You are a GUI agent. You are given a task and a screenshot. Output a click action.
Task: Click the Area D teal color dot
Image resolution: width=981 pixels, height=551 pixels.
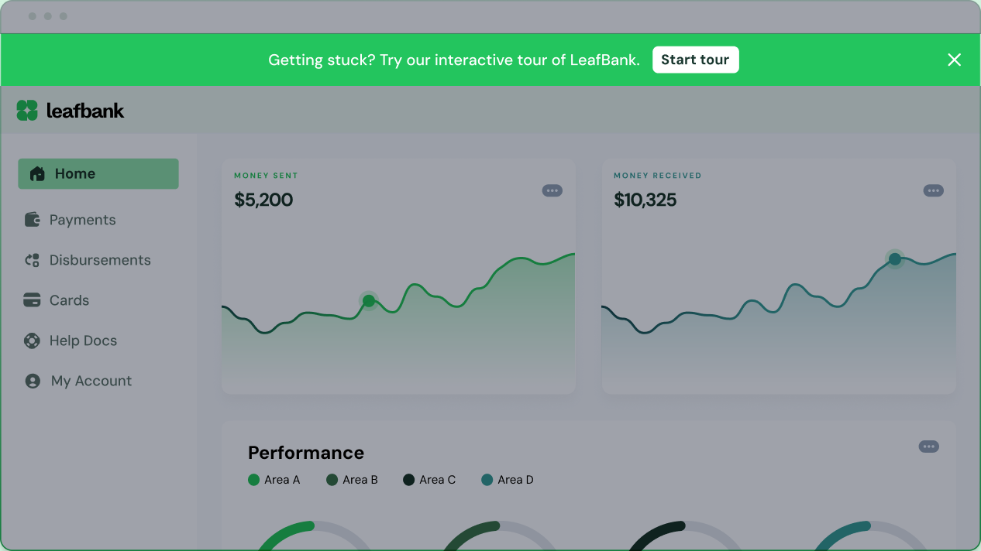(487, 480)
